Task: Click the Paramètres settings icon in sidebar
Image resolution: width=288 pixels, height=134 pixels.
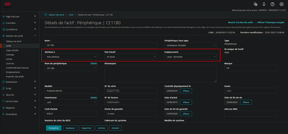Action: pos(3,114)
